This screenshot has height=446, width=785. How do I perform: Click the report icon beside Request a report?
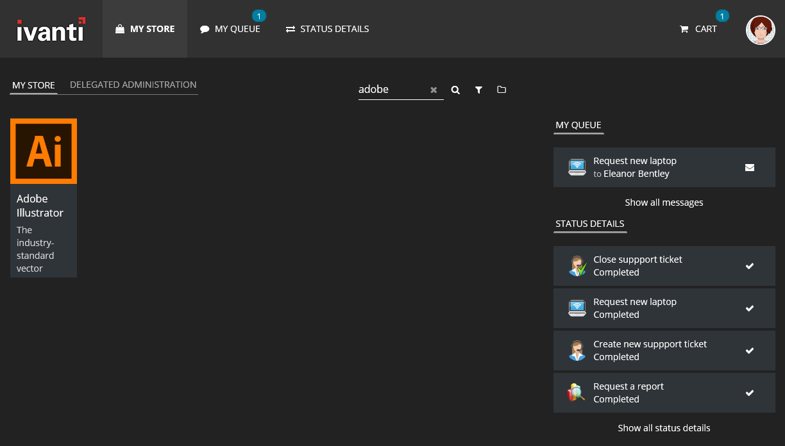[577, 393]
